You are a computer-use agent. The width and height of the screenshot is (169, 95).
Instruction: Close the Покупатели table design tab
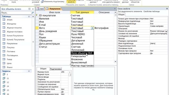tap(115, 9)
